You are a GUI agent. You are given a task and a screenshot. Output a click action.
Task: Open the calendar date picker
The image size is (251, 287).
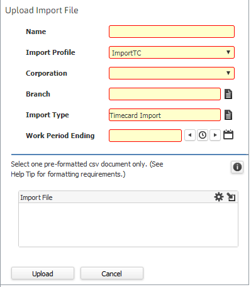tap(228, 134)
